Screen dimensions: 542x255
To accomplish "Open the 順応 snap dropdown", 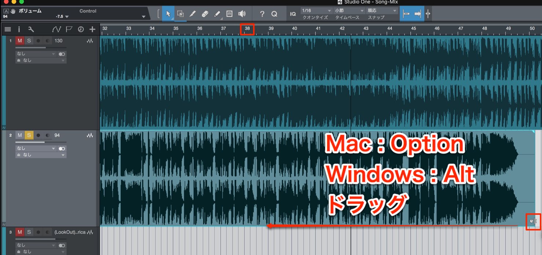I will pos(382,11).
